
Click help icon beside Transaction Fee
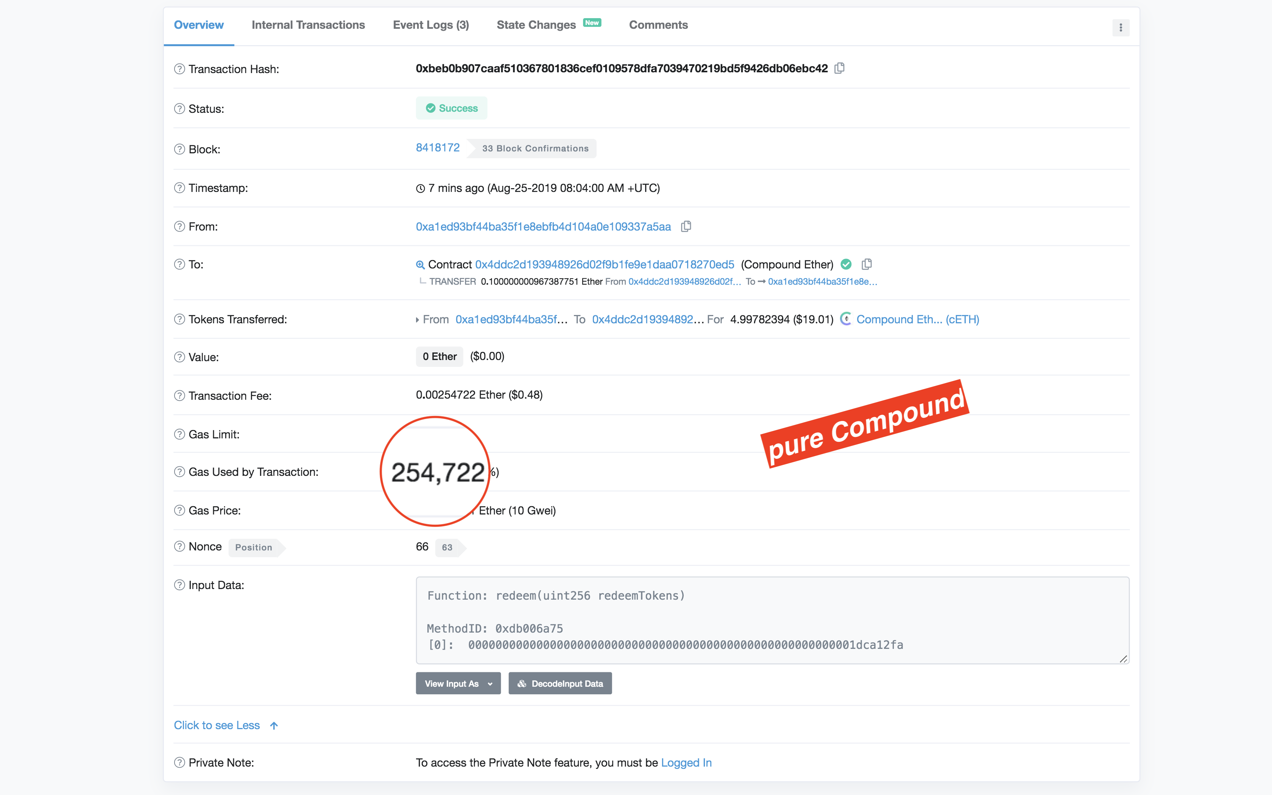click(180, 395)
